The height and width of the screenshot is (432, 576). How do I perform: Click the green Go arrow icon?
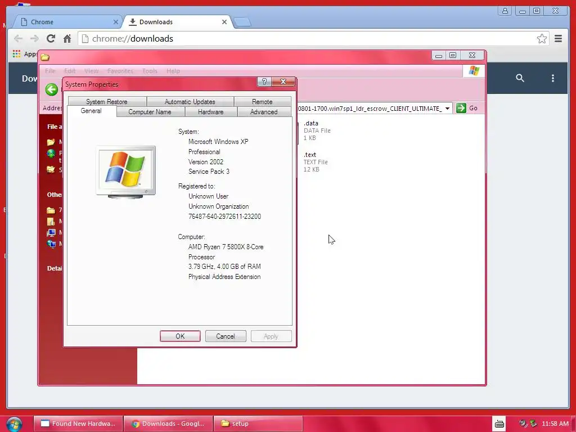pos(461,108)
